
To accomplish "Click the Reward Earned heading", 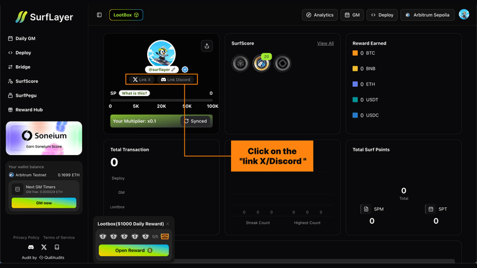I will coord(370,43).
